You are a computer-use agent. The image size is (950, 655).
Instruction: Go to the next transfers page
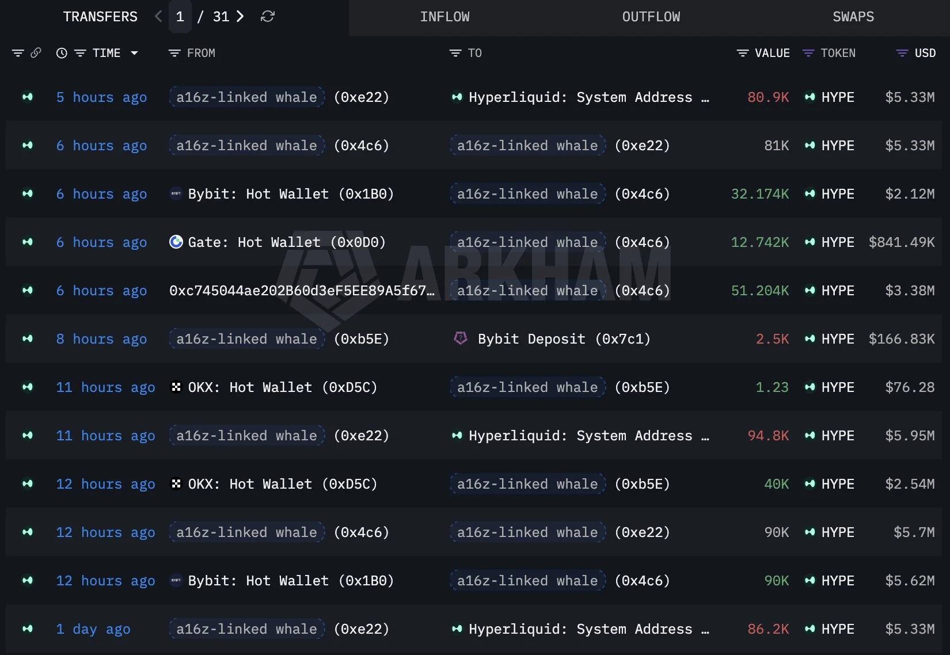[x=240, y=17]
